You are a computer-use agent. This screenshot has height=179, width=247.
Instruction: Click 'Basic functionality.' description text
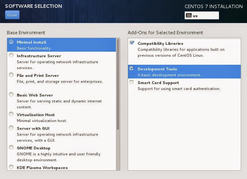click(x=34, y=48)
